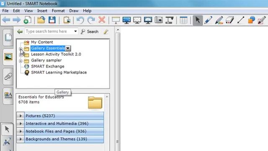Open the Draw menu

coord(74,11)
